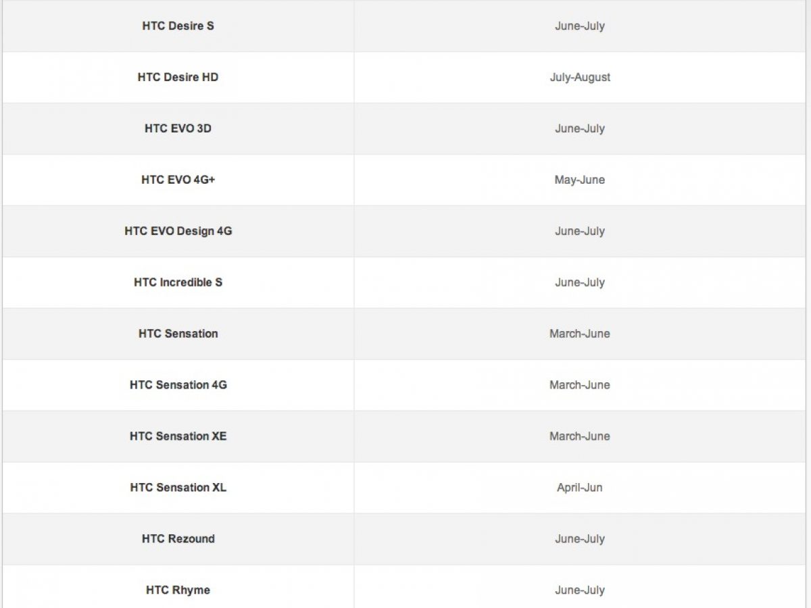Screen dimensions: 811x608
Task: Click the HTC Desire S device name
Action: [178, 26]
